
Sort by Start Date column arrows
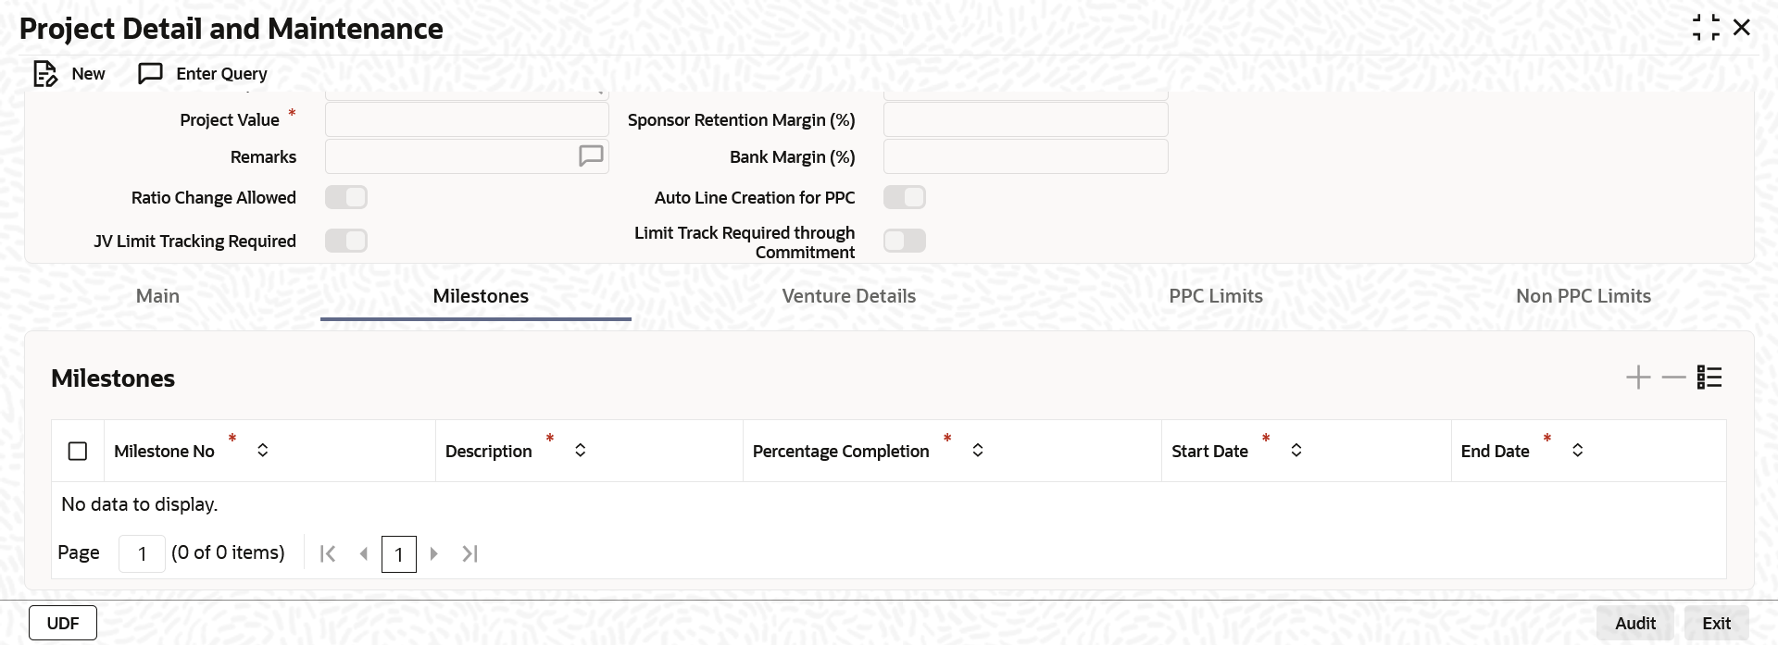(1296, 450)
